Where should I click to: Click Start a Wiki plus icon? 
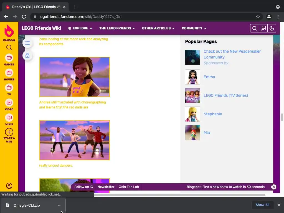(9, 132)
